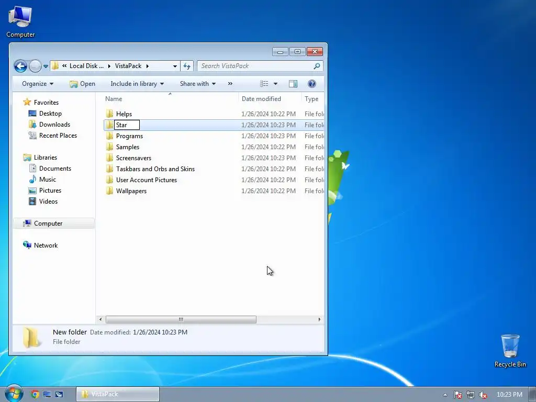Screen dimensions: 536x402
Task: Show hidden tray icons arrow
Action: coord(445,395)
